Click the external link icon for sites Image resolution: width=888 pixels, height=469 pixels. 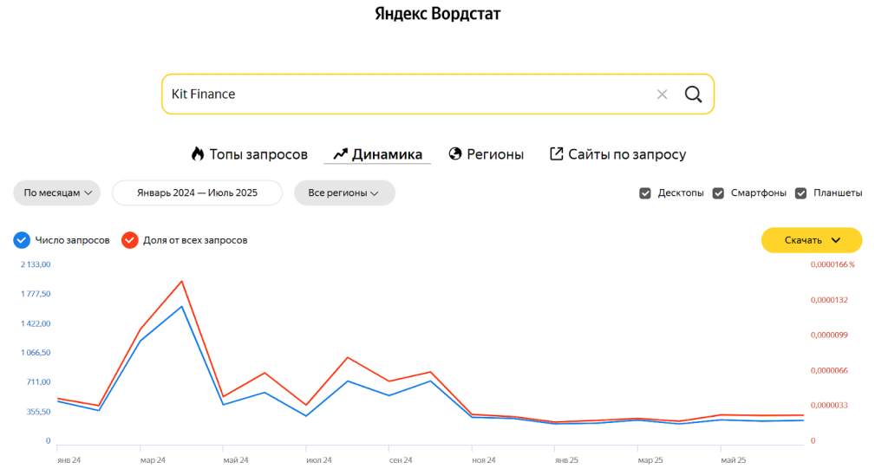pyautogui.click(x=557, y=154)
